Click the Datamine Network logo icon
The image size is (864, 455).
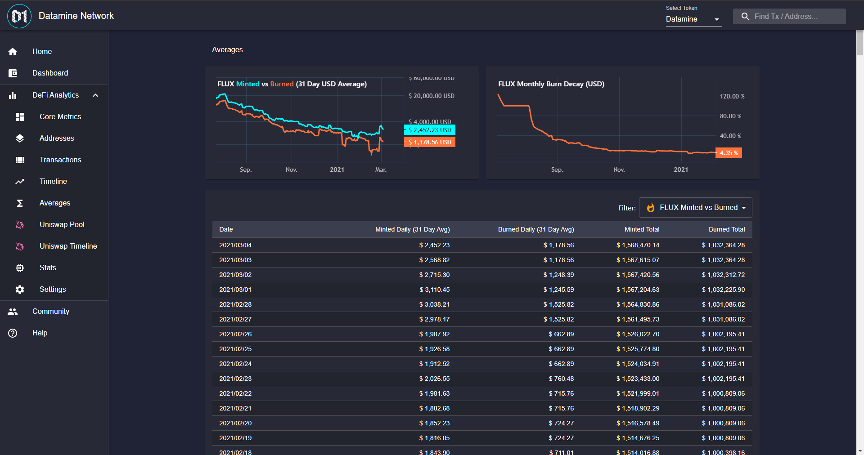(x=19, y=16)
